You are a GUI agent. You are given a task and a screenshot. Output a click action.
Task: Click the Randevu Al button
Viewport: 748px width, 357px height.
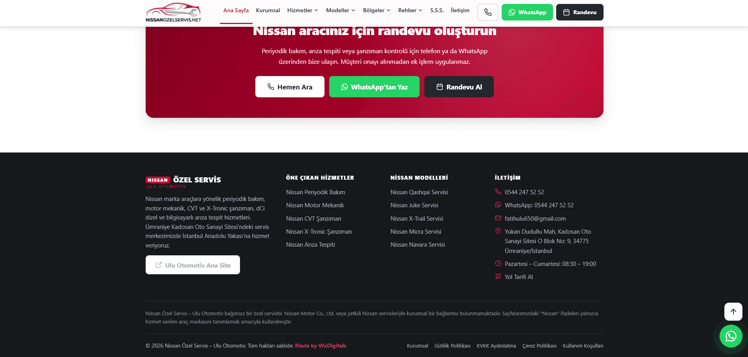459,87
